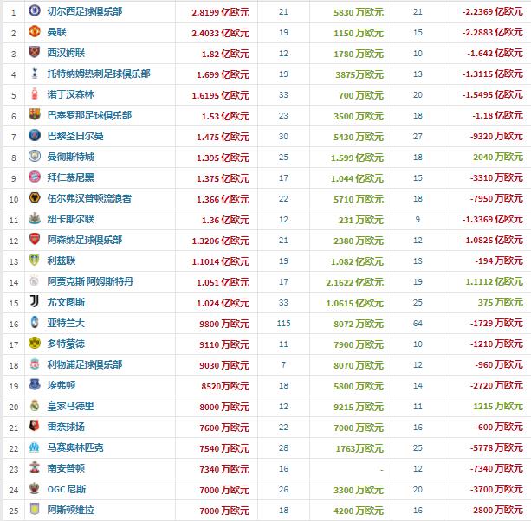
Task: Go to the 曼彻斯特城 club page
Action: [71, 157]
